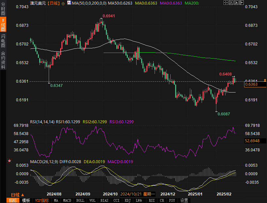Viewport: 267px width, 203px height.
Task: Click the RSI(14,14,14) parameter label
Action: click(42, 122)
